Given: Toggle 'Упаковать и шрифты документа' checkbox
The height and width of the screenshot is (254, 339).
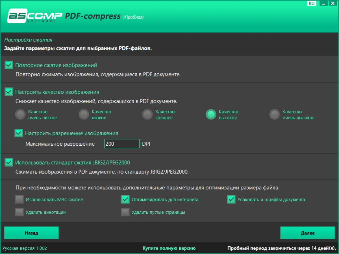Looking at the screenshot, I should (x=231, y=200).
